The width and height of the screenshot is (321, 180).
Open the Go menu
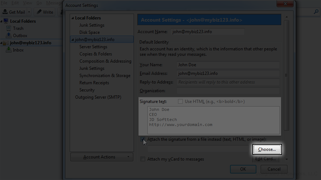click(39, 3)
